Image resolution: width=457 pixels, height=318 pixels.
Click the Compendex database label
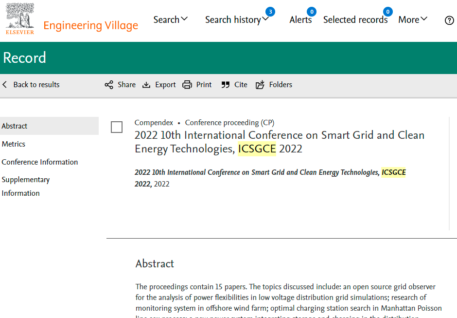154,123
